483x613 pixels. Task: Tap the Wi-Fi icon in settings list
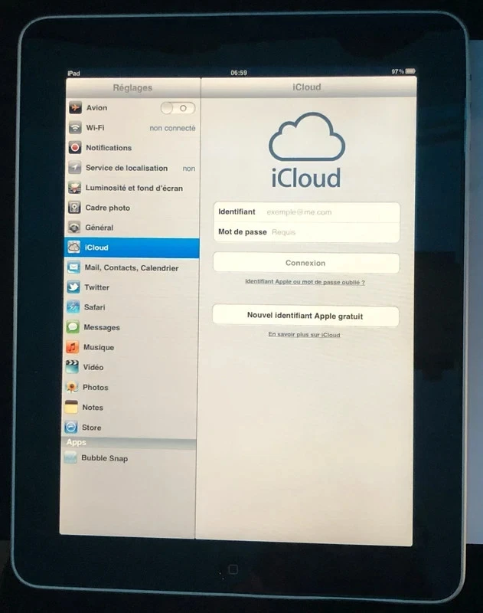[x=75, y=127]
